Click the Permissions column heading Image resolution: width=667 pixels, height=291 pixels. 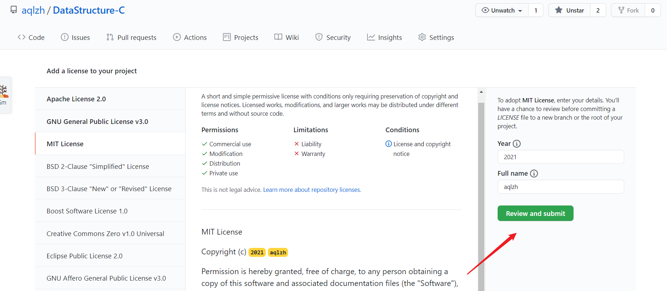tap(220, 130)
